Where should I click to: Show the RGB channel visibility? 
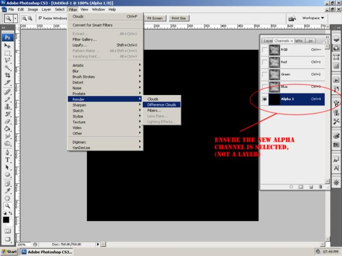[x=265, y=50]
